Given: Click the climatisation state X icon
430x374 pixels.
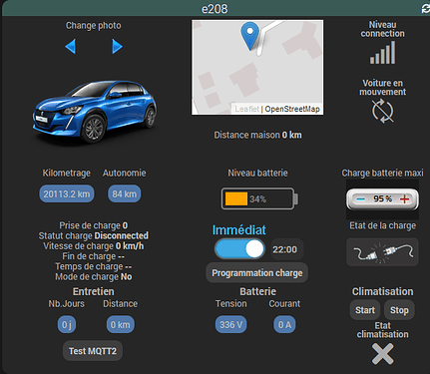Looking at the screenshot, I should 383,354.
